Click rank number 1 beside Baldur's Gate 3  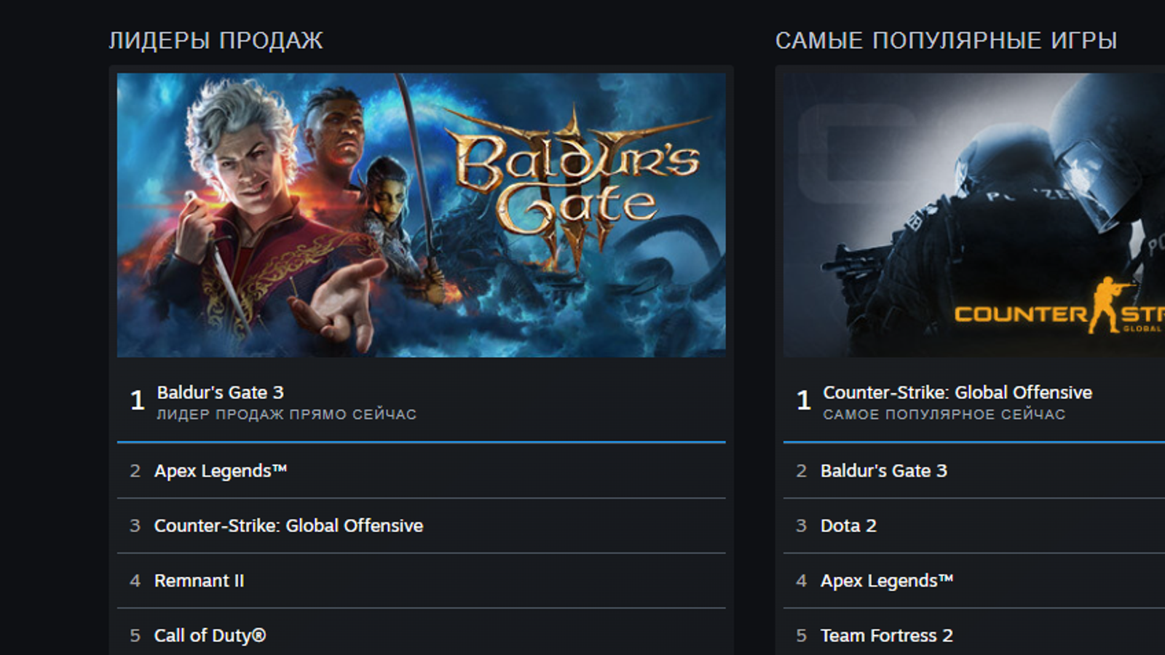137,400
